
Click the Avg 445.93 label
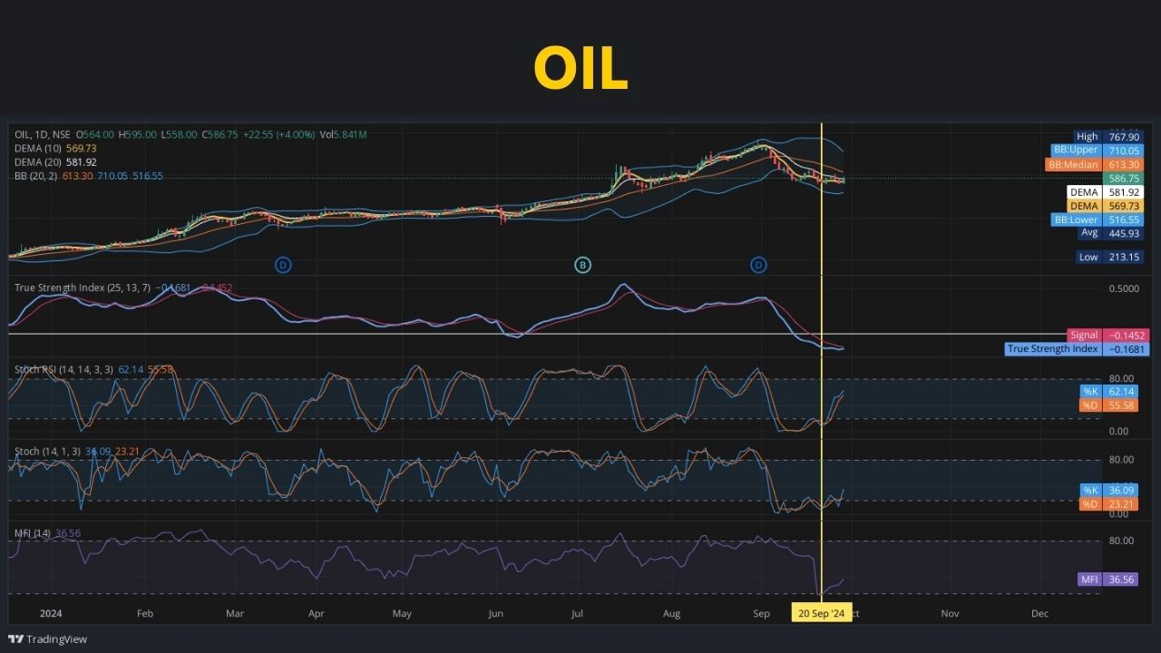coord(1109,233)
